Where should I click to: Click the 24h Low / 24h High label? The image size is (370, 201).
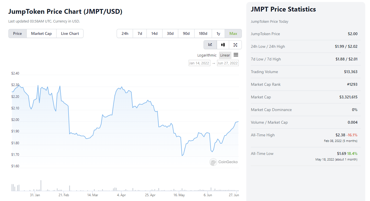[x=268, y=46]
